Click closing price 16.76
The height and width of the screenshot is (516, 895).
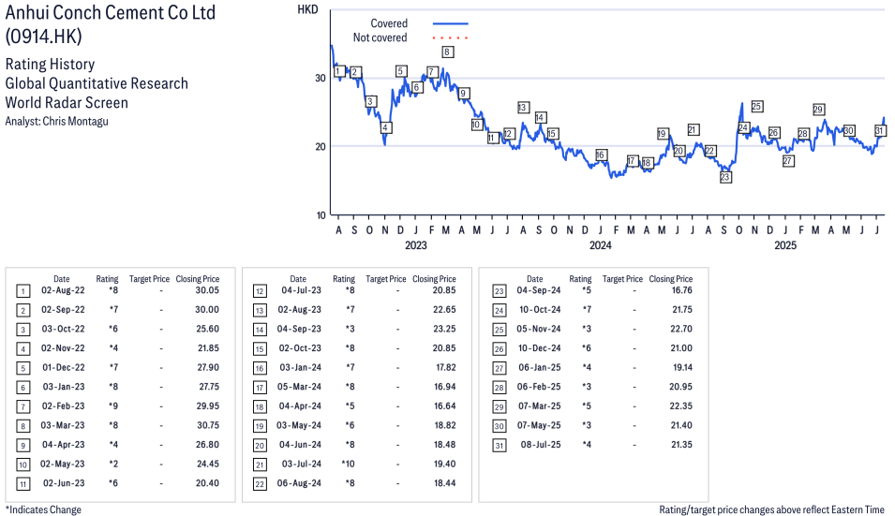coord(681,290)
